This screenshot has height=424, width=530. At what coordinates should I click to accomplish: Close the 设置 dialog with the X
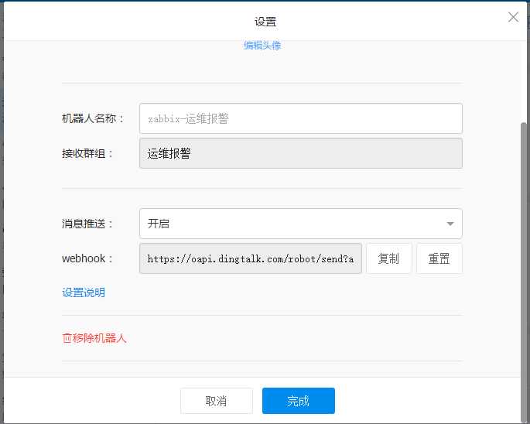coord(513,17)
